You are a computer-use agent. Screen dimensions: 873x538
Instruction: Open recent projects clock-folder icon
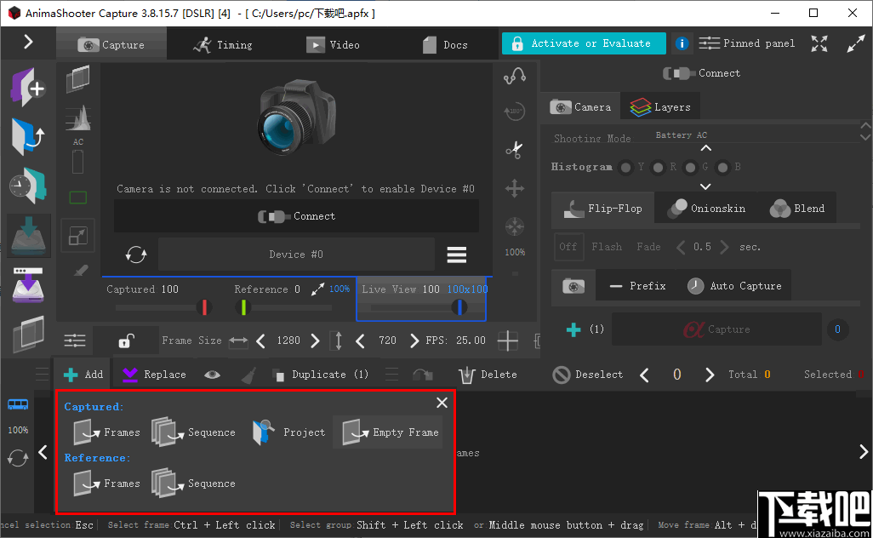[x=28, y=185]
